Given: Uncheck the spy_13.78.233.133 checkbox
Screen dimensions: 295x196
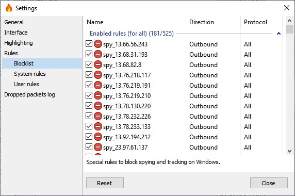Looking at the screenshot, I should tap(89, 126).
